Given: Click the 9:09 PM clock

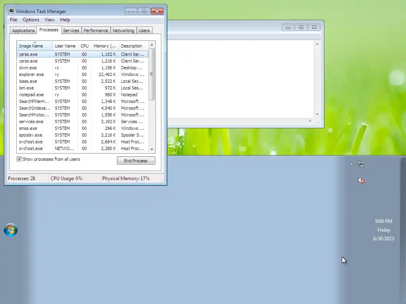Looking at the screenshot, I should pyautogui.click(x=383, y=221).
